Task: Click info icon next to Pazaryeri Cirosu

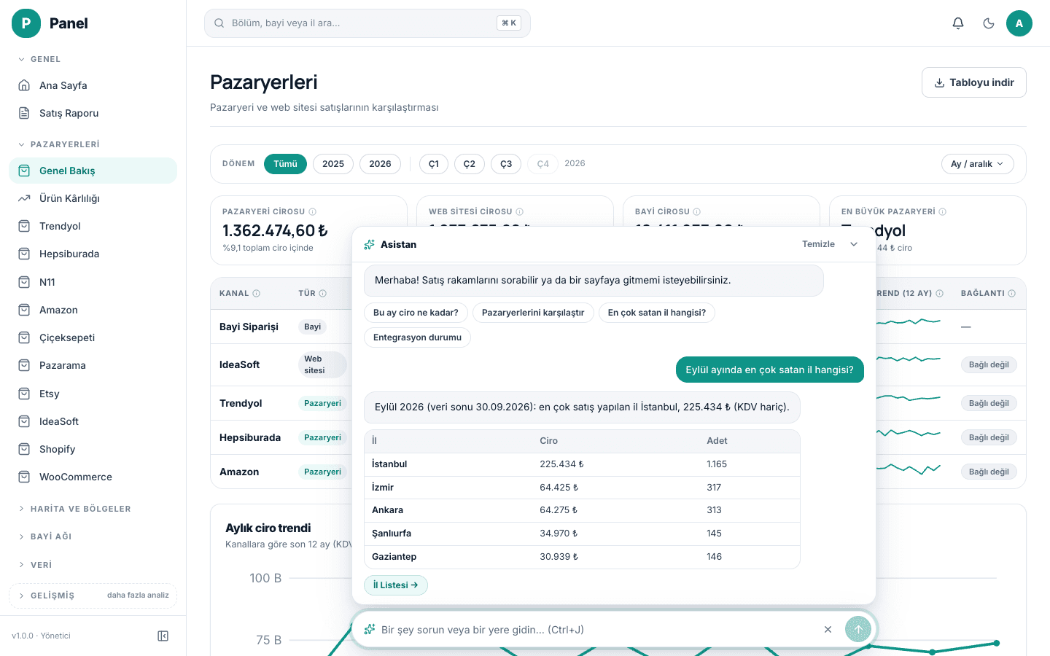Action: pyautogui.click(x=312, y=211)
